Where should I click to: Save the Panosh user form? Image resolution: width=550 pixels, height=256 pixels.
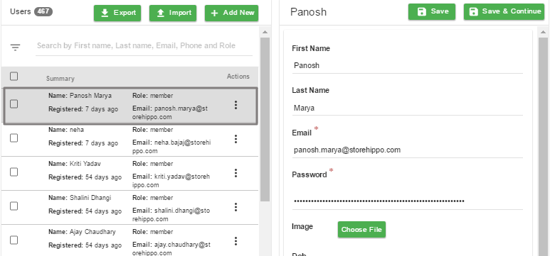pyautogui.click(x=432, y=11)
